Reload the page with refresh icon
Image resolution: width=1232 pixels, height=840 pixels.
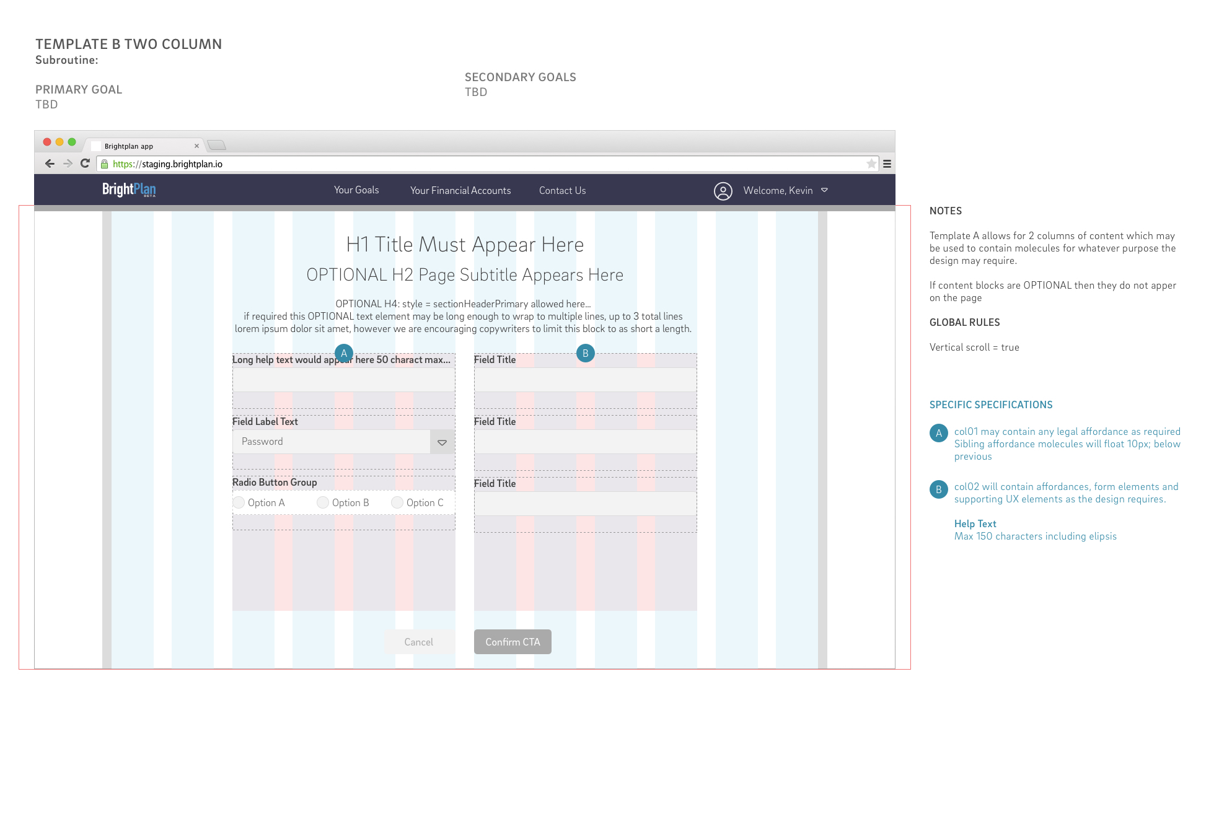(x=86, y=164)
